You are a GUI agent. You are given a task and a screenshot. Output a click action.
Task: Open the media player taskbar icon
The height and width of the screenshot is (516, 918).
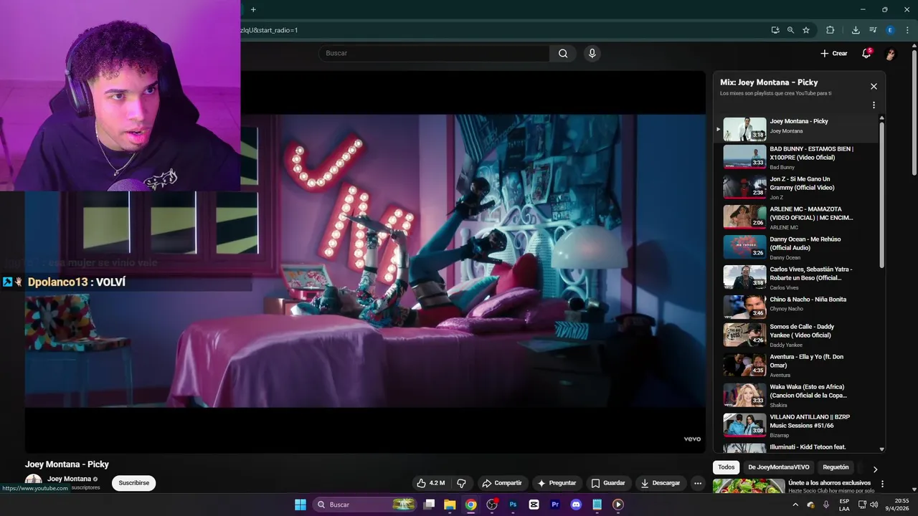click(x=618, y=505)
